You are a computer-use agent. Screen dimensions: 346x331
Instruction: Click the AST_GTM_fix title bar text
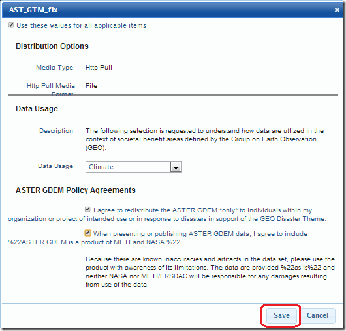33,10
